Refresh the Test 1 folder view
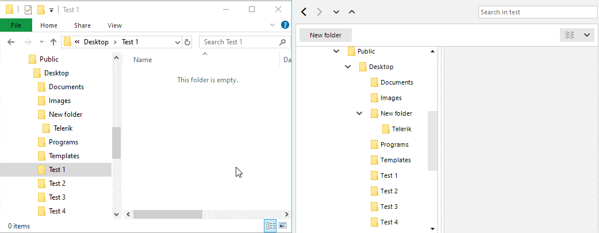The image size is (599, 233). [x=187, y=42]
